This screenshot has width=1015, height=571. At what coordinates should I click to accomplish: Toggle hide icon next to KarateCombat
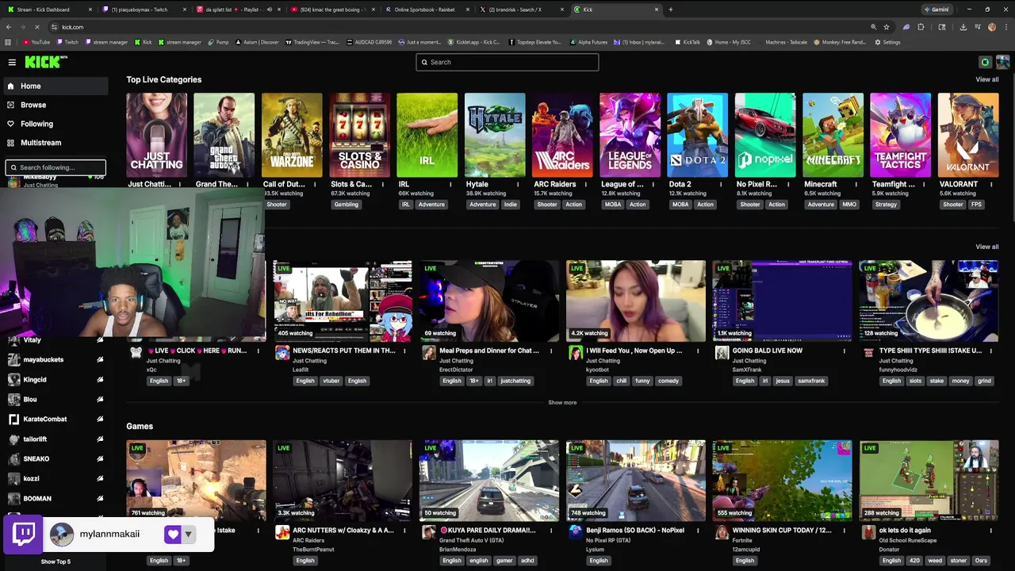[x=100, y=419]
